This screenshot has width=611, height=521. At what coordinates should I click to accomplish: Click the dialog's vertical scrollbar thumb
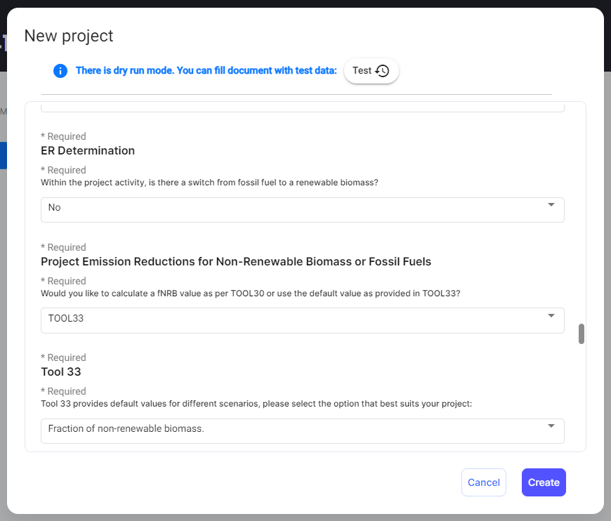[x=582, y=334]
